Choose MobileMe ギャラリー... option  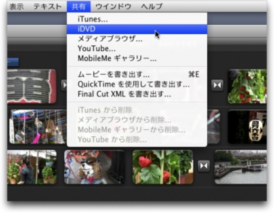[x=137, y=58]
